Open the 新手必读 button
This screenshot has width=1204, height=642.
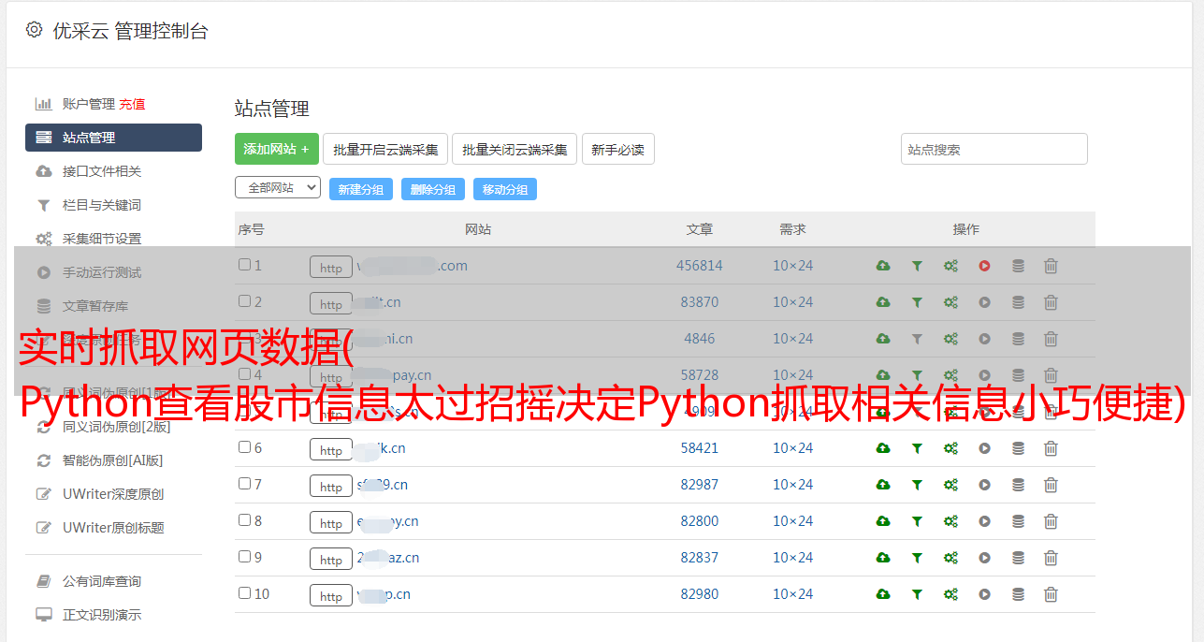tap(618, 149)
